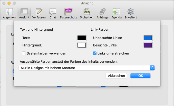Choose the Besuchte Links color
Image resolution: width=174 pixels, height=106 pixels.
148,45
